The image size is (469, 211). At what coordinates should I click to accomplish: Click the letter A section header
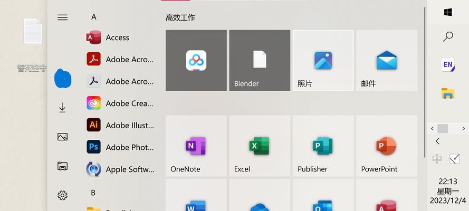[x=93, y=17]
